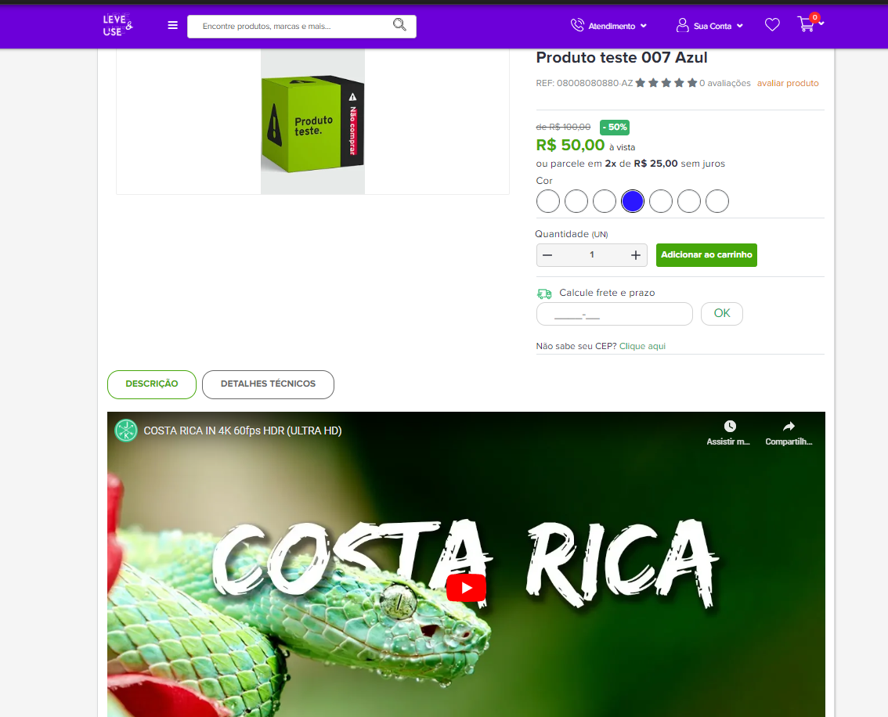Select the last color option circle
The width and height of the screenshot is (888, 717).
point(717,201)
